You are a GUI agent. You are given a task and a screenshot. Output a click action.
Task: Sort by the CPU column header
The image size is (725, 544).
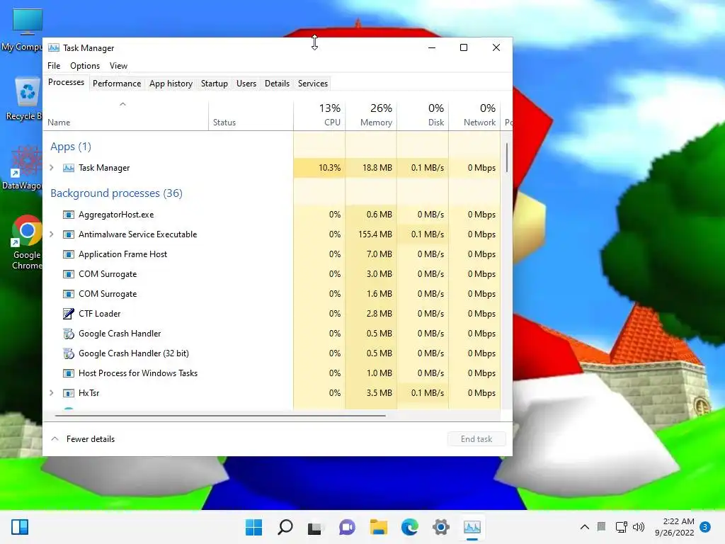319,115
